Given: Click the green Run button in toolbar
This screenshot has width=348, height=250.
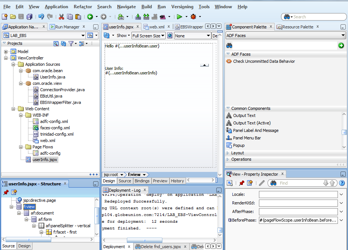Looking at the screenshot, I should (x=180, y=16).
